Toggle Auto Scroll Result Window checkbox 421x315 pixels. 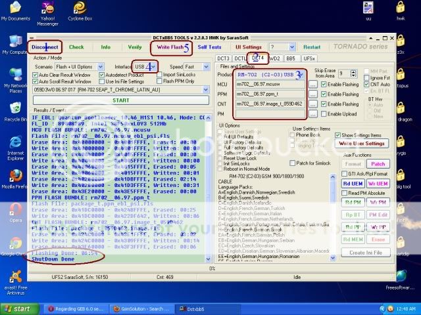35,81
